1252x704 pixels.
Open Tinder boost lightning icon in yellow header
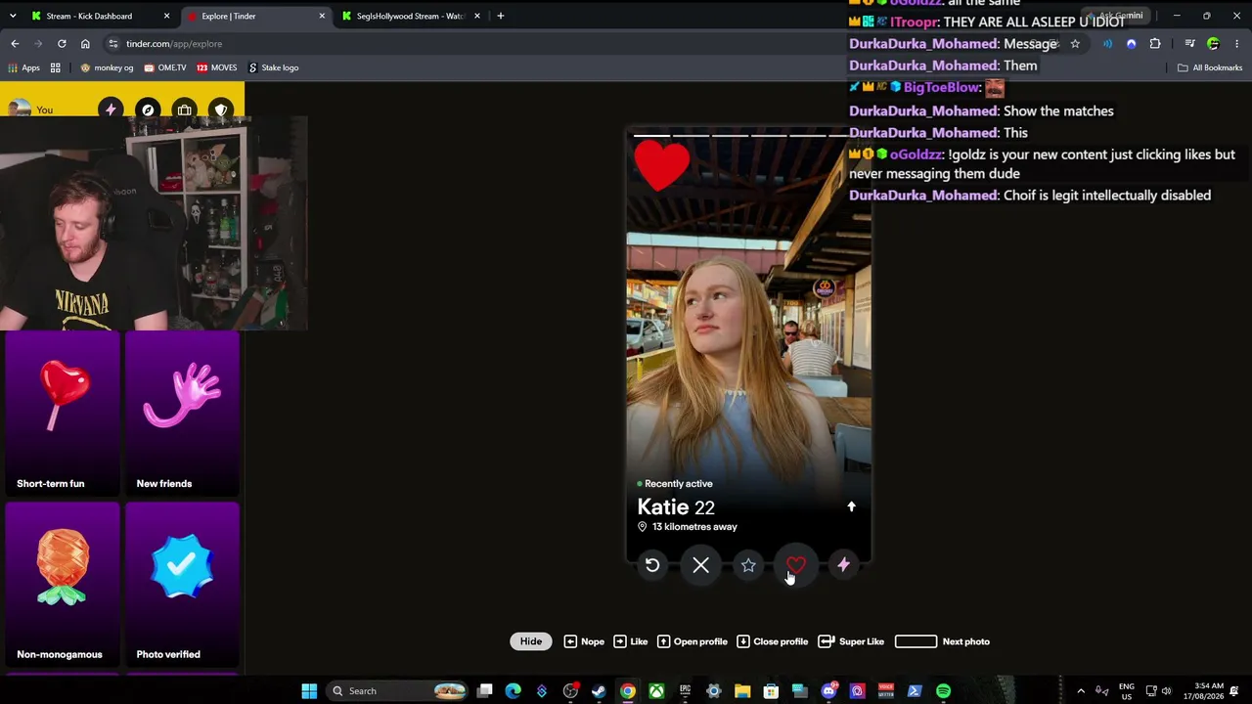pos(111,110)
